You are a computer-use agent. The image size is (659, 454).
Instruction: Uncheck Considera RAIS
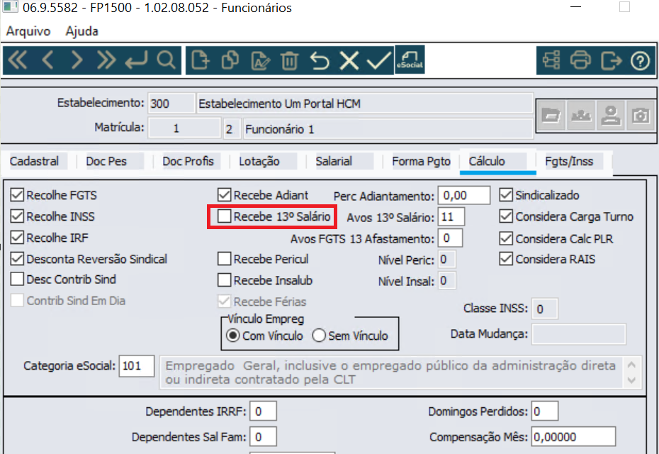[506, 259]
